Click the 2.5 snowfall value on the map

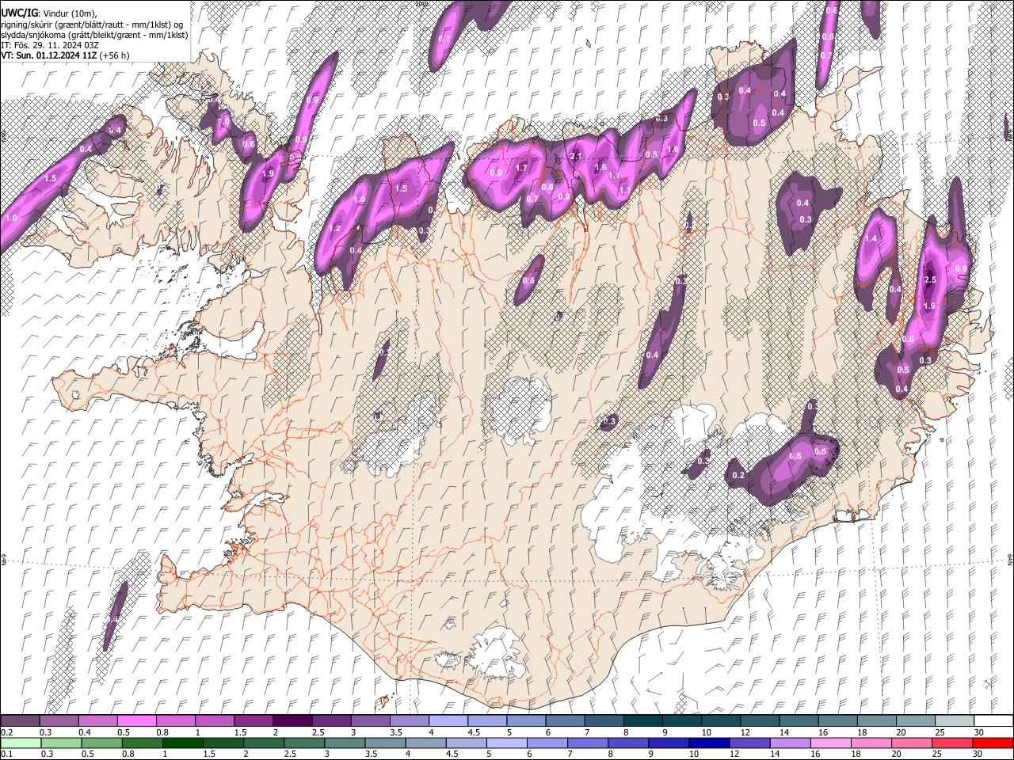930,280
